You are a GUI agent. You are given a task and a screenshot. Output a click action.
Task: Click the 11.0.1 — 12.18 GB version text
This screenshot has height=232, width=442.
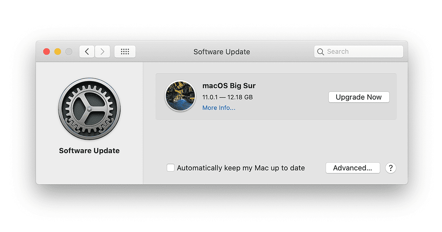point(227,97)
